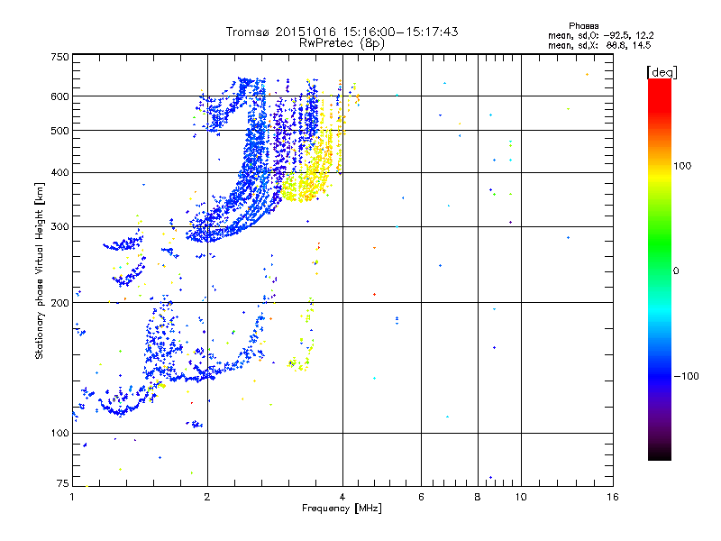
Task: Click the '16' frequency axis label
Action: tap(613, 497)
